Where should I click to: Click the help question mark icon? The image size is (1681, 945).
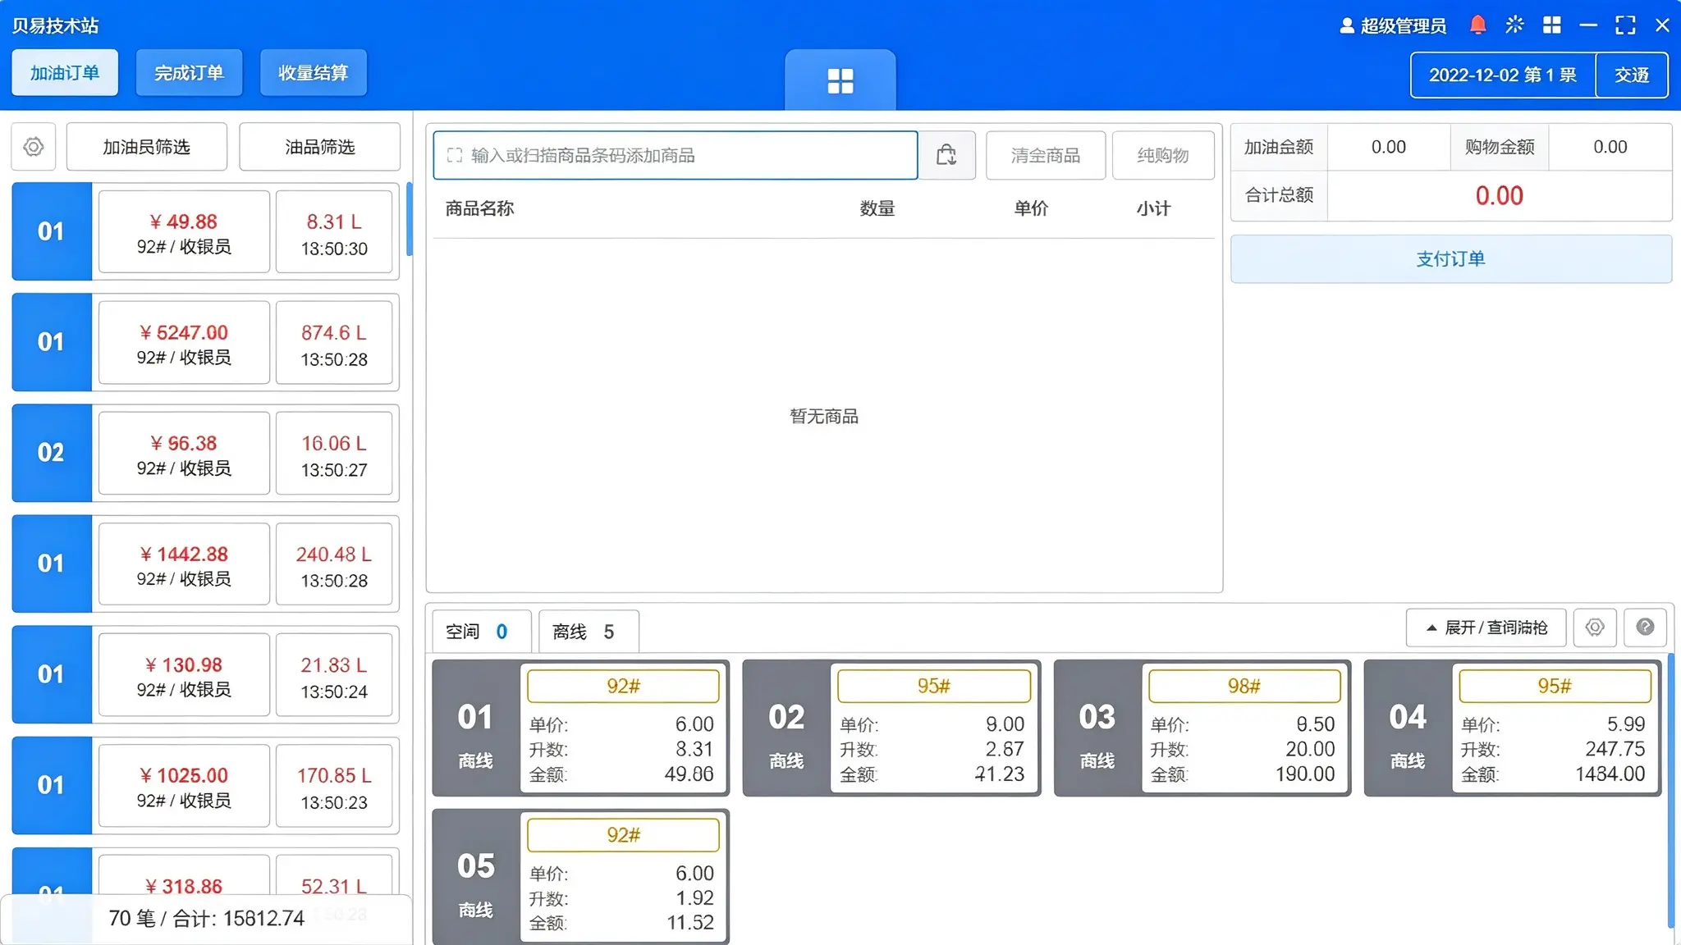[x=1645, y=628]
